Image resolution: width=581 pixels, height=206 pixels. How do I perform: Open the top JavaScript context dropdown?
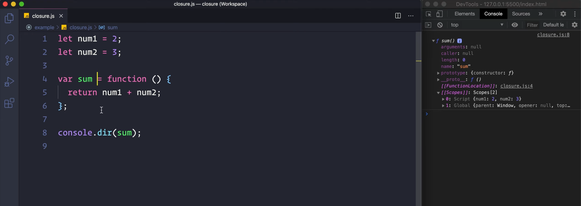point(477,25)
